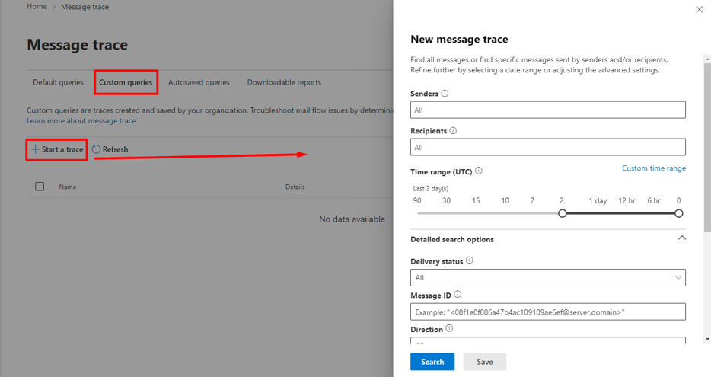Click the left time range slider handle
The image size is (711, 377).
[x=563, y=213]
